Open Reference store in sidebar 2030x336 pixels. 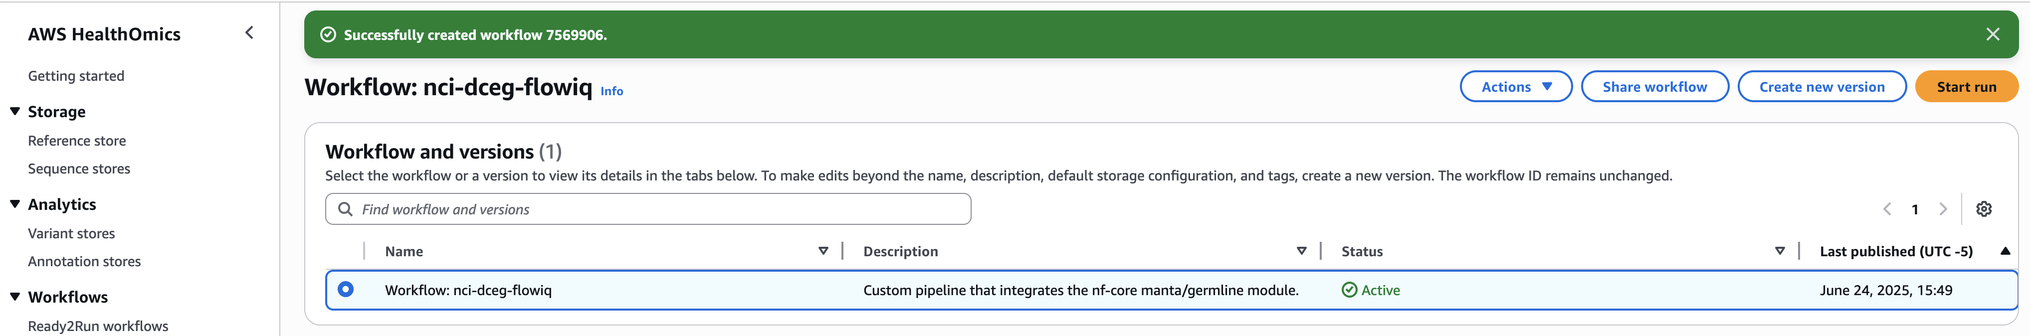click(77, 141)
